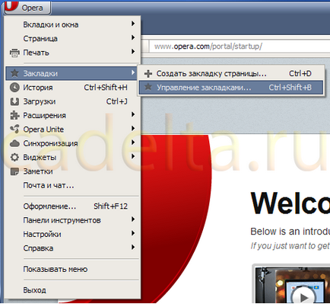Click the puzzle icon beside Расширения
The image size is (330, 304).
pyautogui.click(x=14, y=115)
